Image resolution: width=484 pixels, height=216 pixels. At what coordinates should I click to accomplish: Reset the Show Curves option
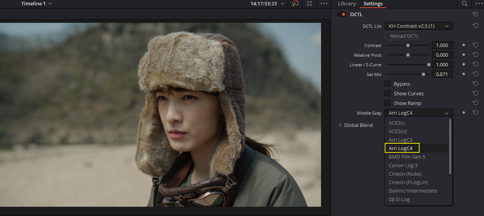point(475,93)
